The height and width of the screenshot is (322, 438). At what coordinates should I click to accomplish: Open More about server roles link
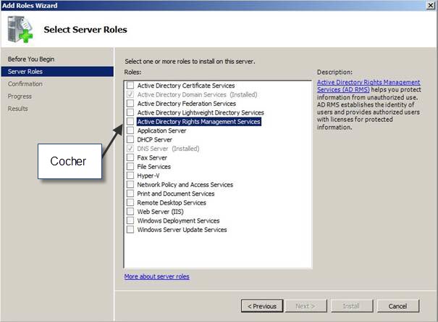156,276
